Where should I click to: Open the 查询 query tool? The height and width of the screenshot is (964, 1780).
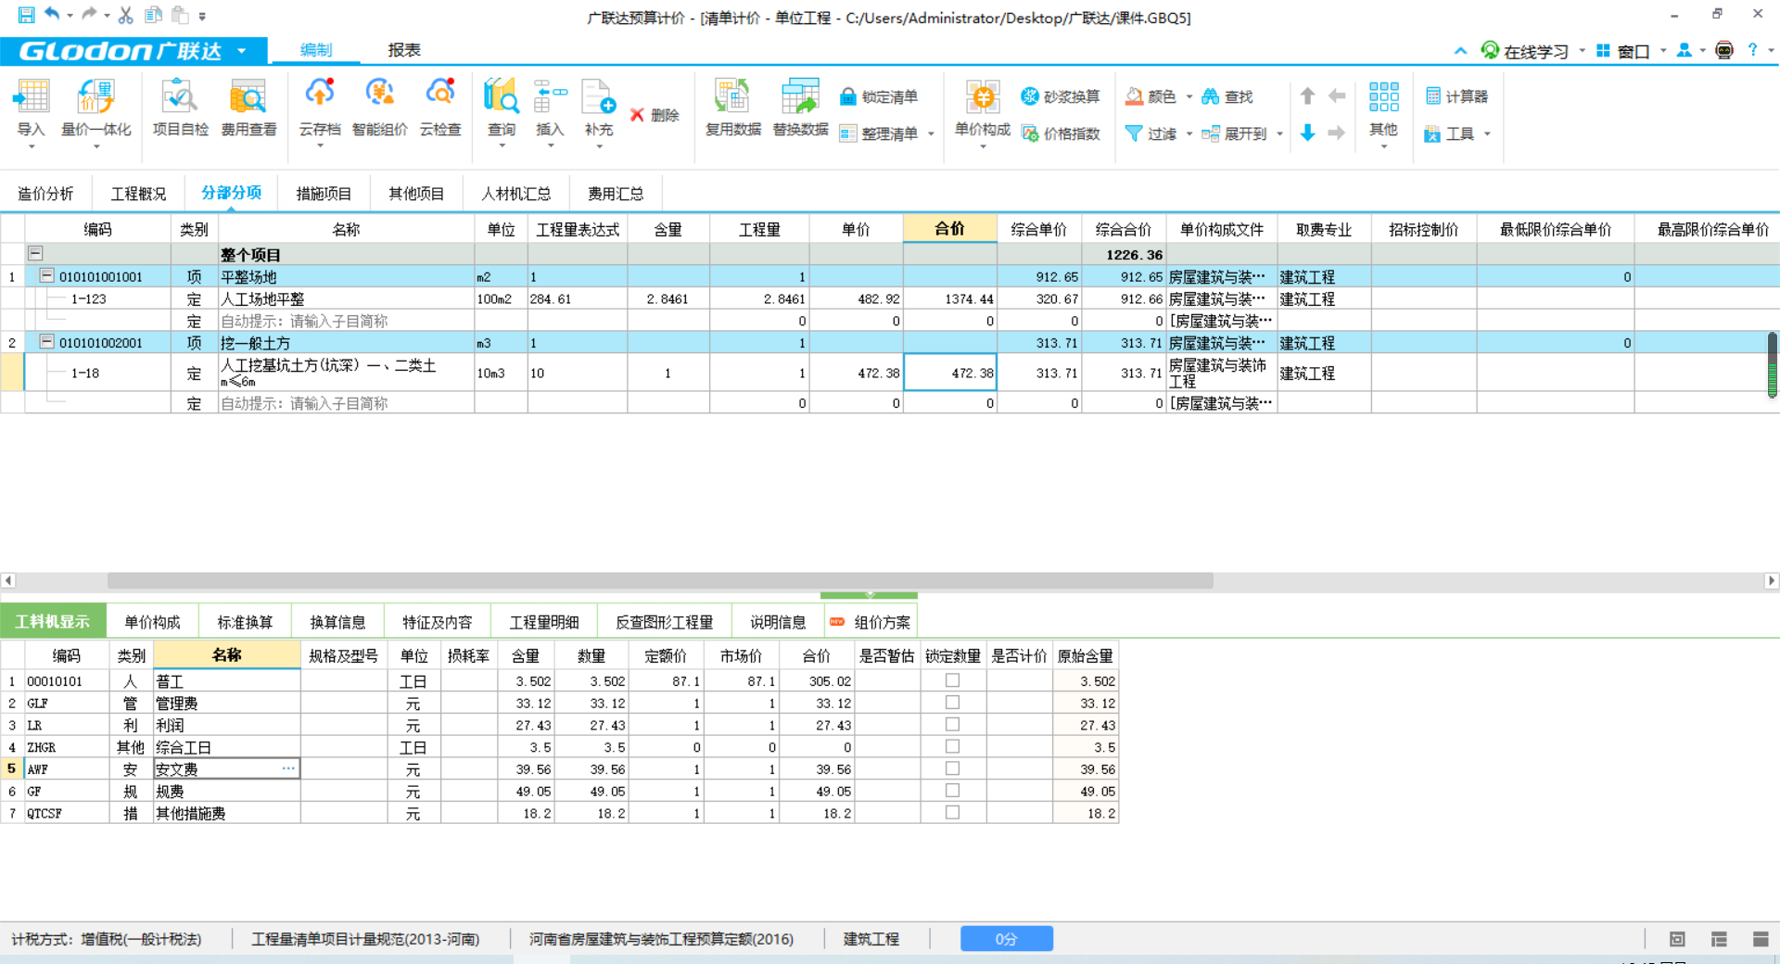click(x=502, y=109)
